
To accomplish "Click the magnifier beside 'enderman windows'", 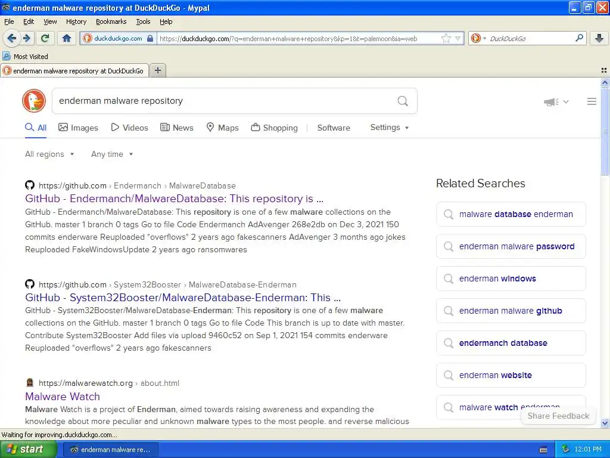I will point(449,278).
